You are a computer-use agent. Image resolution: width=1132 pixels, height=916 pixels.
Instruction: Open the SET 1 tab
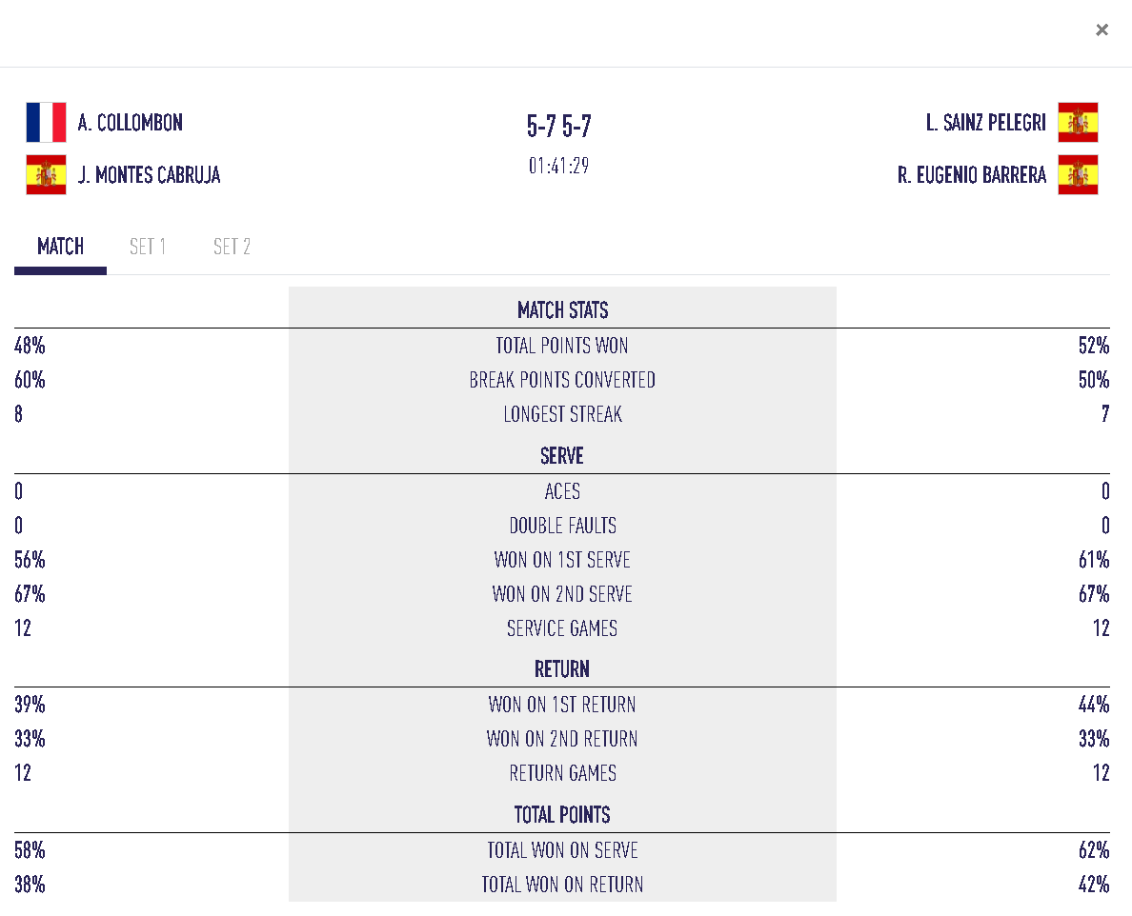148,248
